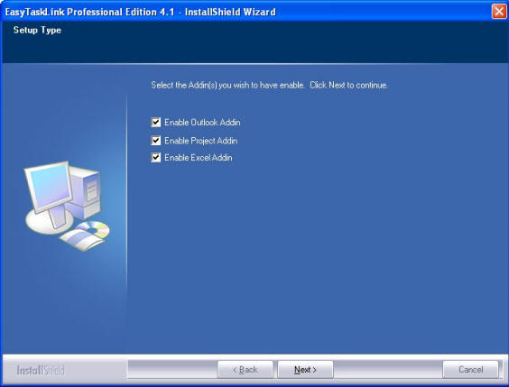
Task: Toggle the Enable Project Addin checkbox
Action: click(156, 141)
